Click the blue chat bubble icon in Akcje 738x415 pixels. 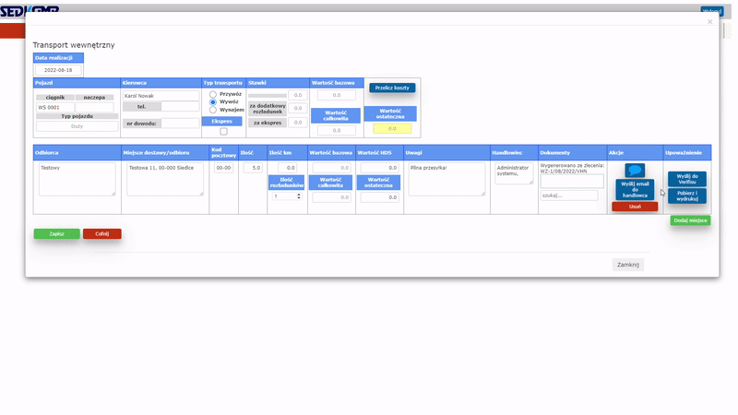635,171
